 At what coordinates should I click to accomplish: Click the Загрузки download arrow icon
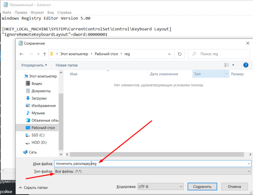[28, 98]
